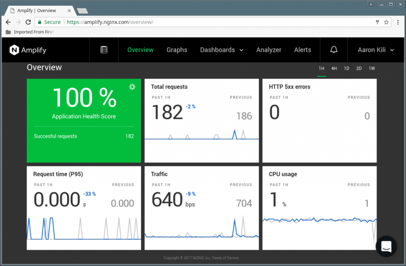Go back using the browser back arrow
The image size is (406, 266).
point(8,22)
